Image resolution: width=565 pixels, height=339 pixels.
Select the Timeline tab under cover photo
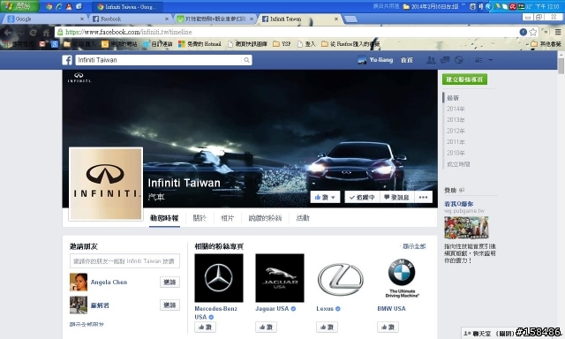164,218
